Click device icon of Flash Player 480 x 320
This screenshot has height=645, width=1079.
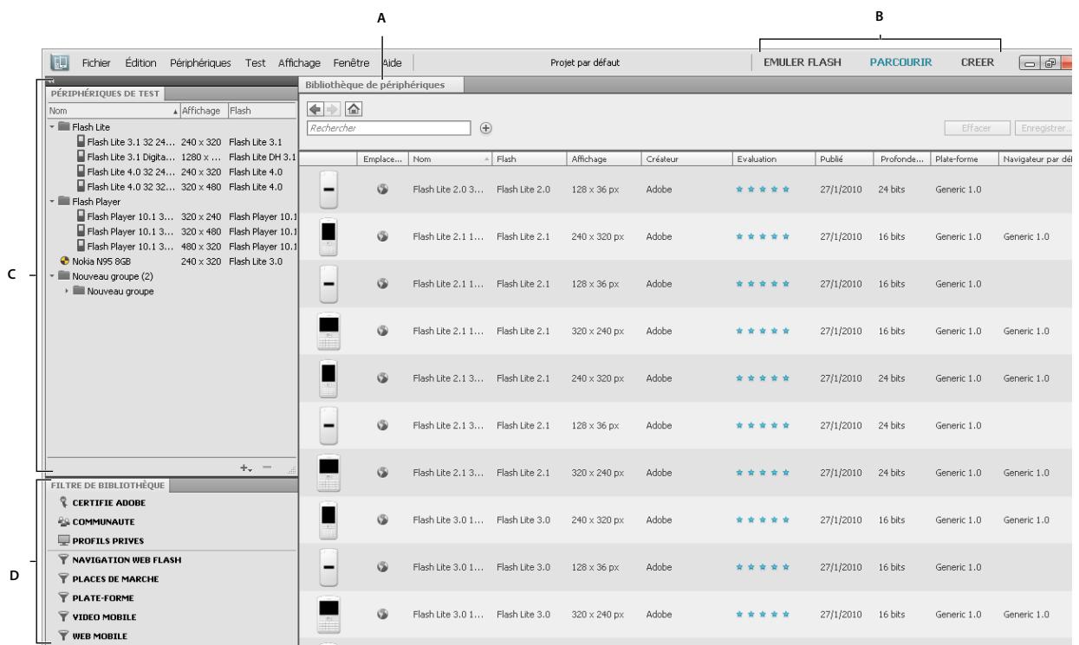pyautogui.click(x=81, y=245)
